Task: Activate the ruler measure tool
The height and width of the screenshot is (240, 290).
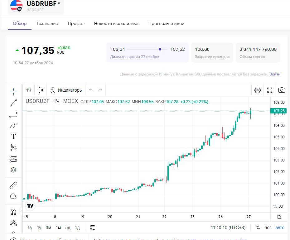Action: coord(13,185)
